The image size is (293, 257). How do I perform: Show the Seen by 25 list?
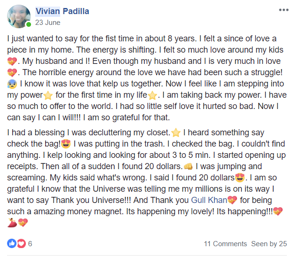pos(269,244)
